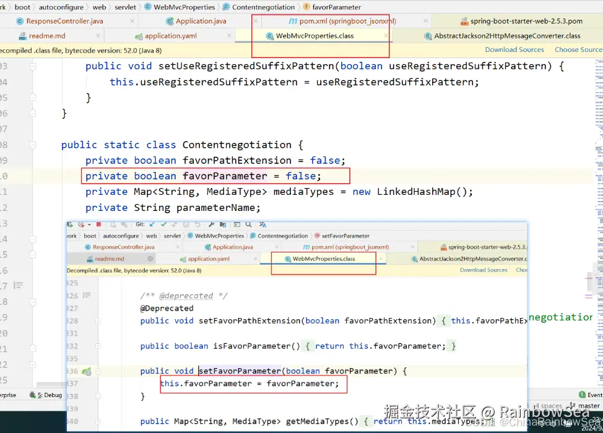The width and height of the screenshot is (603, 433).
Task: Click Download Sources link in inner window
Action: (484, 270)
